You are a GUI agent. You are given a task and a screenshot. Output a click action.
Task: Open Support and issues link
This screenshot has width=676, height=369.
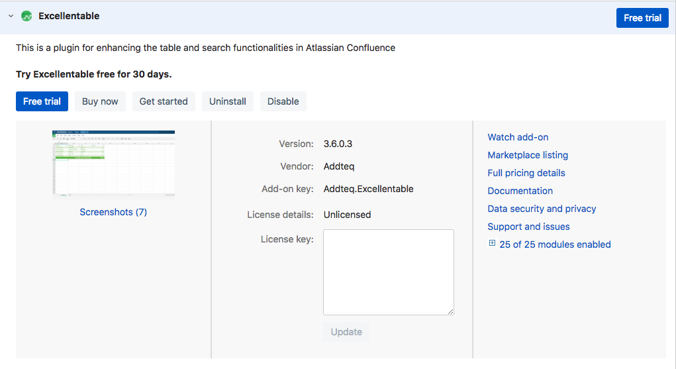click(x=528, y=227)
